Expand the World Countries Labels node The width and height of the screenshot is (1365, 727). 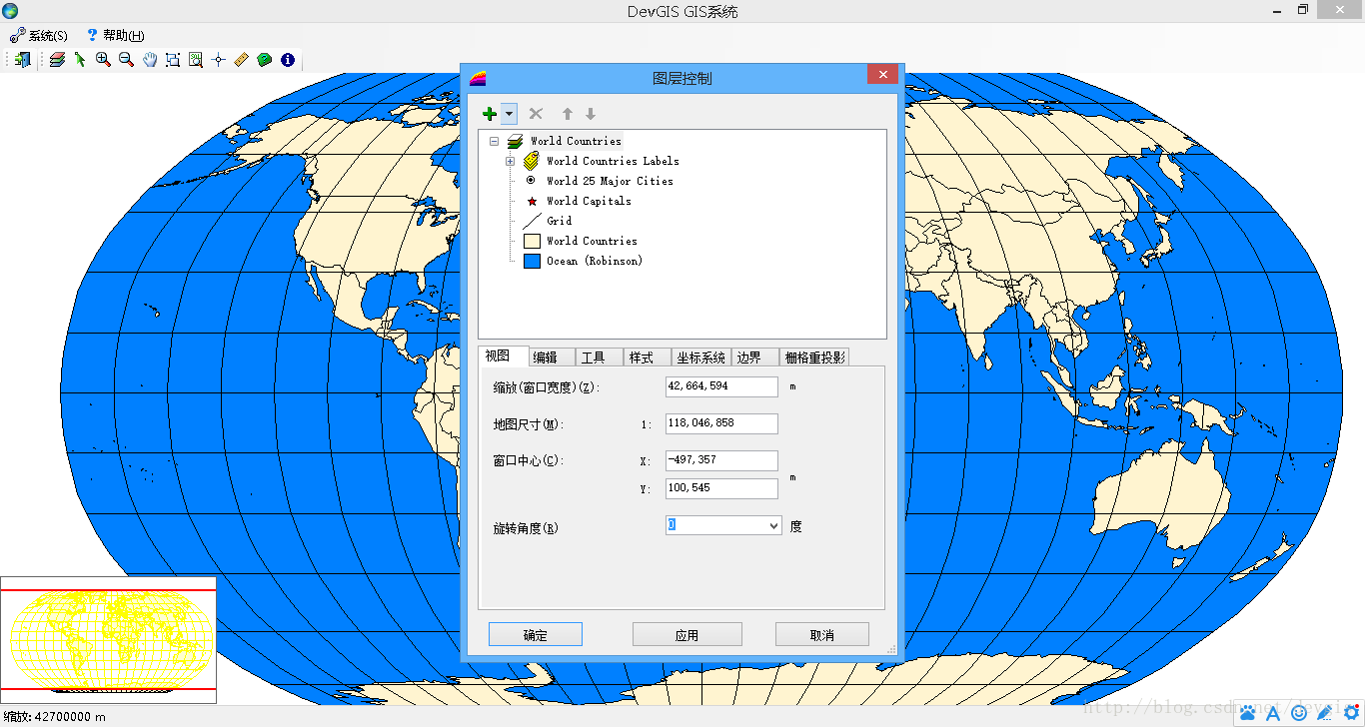[x=510, y=161]
